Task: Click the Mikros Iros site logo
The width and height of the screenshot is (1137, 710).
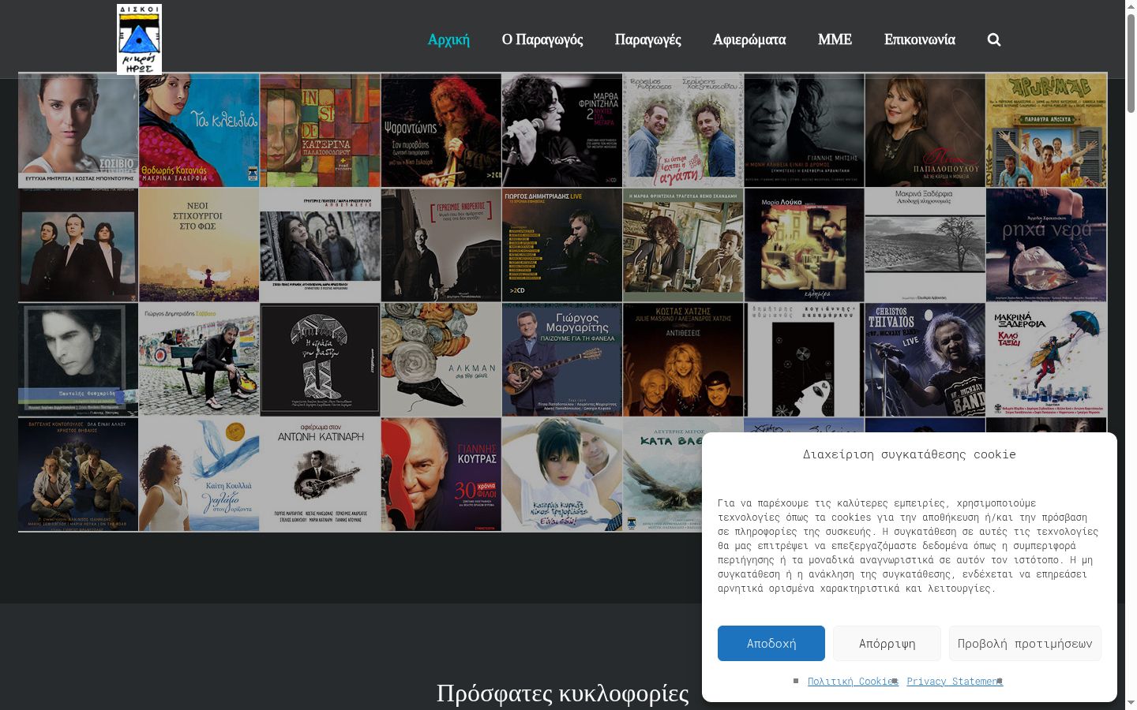Action: coord(139,39)
